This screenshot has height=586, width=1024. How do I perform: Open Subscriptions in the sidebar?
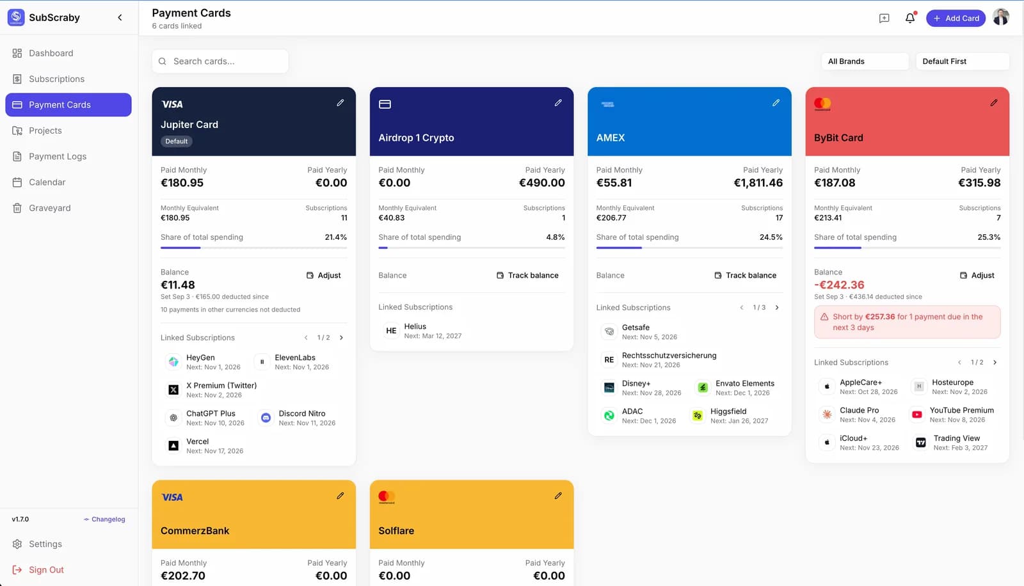pos(68,79)
